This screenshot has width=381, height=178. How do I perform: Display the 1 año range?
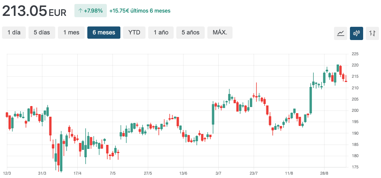(161, 32)
